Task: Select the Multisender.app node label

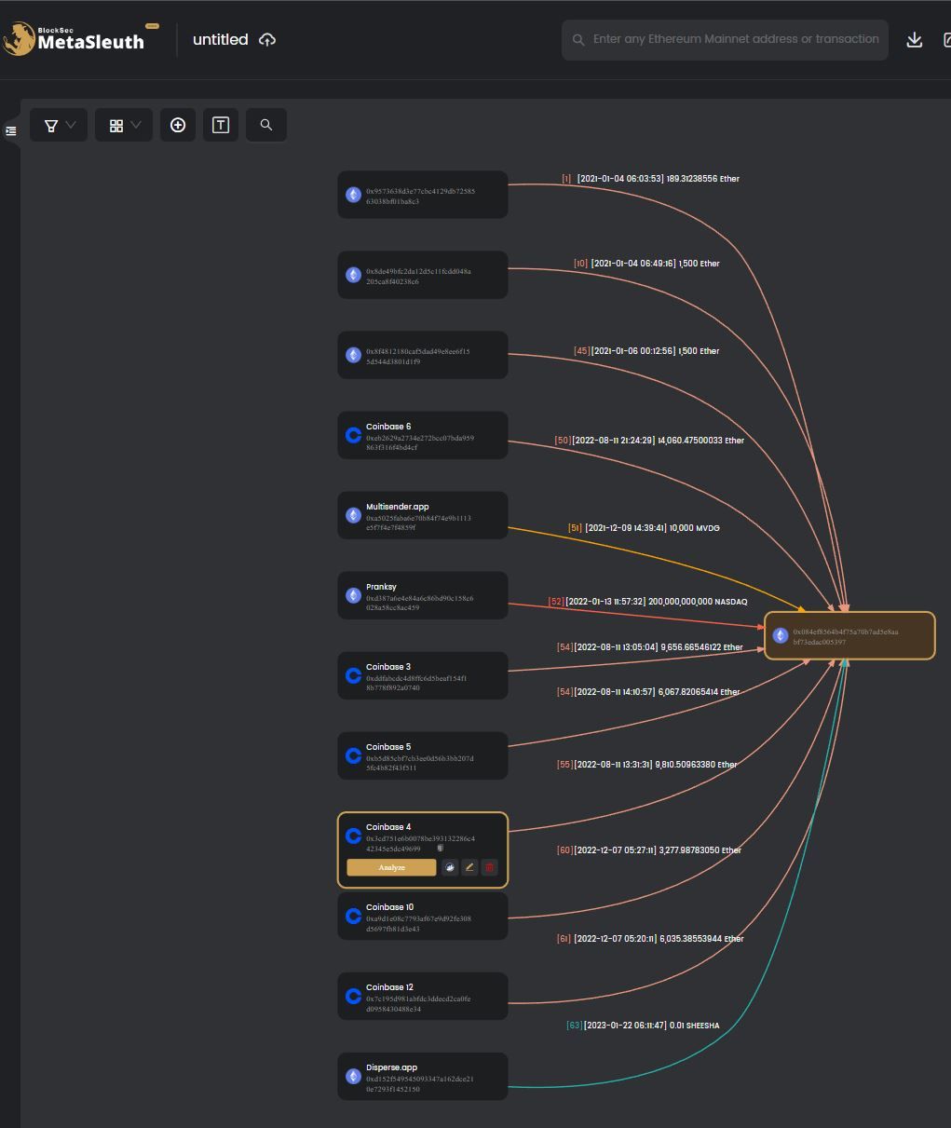Action: click(398, 507)
